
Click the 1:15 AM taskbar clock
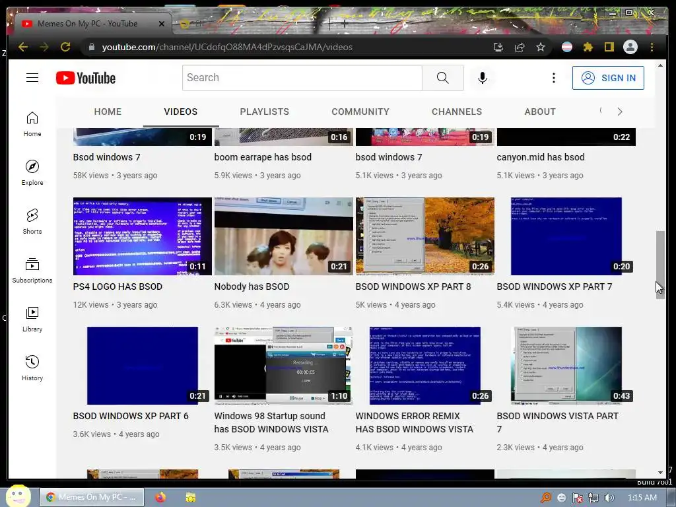(642, 498)
